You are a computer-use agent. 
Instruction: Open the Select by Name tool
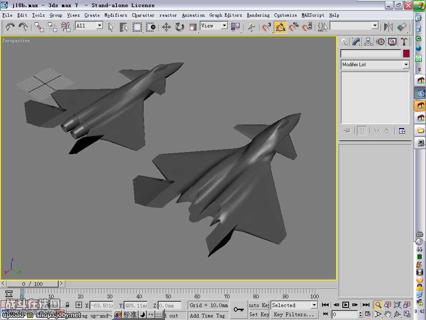pos(124,27)
